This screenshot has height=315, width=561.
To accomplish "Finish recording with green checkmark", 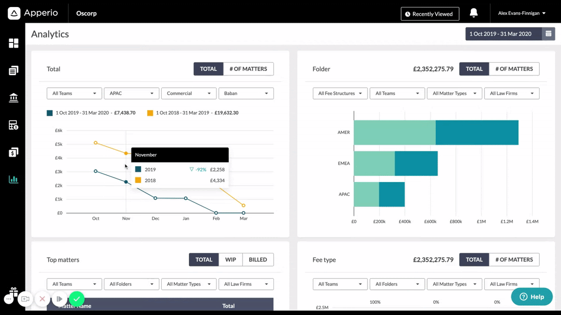I will click(77, 299).
